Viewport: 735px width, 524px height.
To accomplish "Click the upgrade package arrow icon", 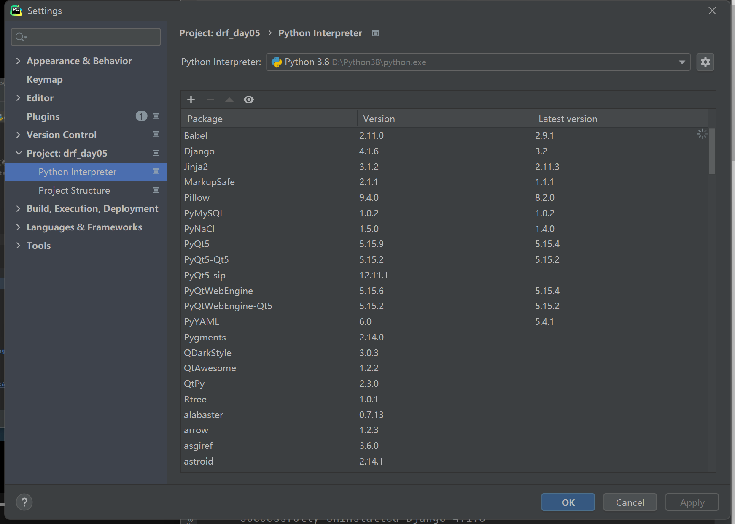I will tap(229, 100).
